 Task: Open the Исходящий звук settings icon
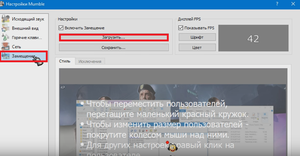click(6, 19)
